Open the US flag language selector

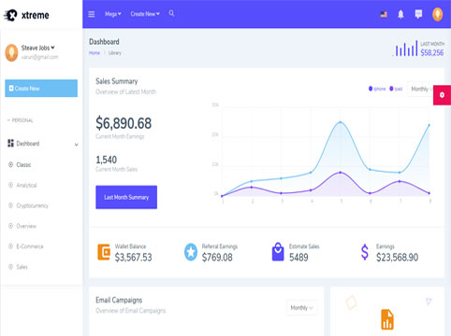point(384,14)
